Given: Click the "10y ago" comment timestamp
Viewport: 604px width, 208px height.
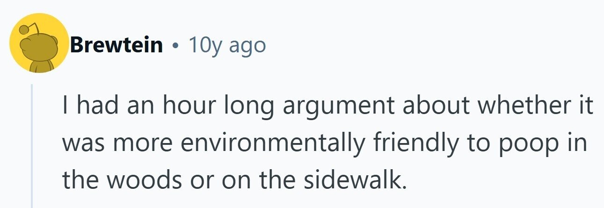Looking at the screenshot, I should (227, 45).
